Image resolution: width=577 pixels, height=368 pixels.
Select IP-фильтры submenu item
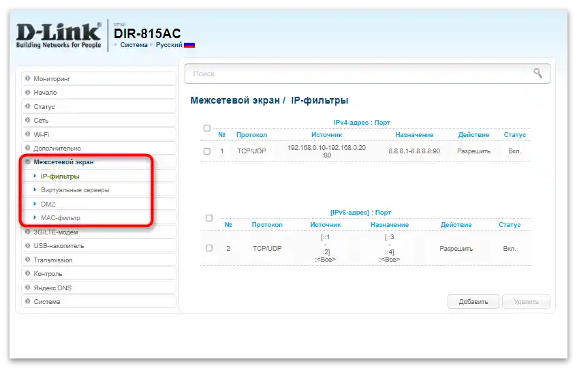pyautogui.click(x=60, y=177)
